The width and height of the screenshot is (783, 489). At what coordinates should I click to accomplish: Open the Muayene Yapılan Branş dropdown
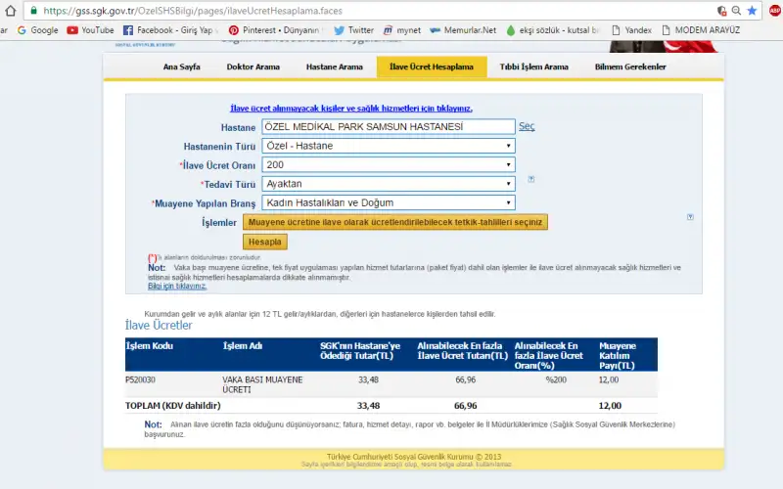388,202
